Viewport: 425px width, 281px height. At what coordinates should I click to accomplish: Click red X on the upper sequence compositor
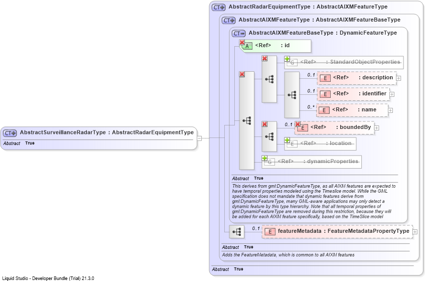(264, 58)
